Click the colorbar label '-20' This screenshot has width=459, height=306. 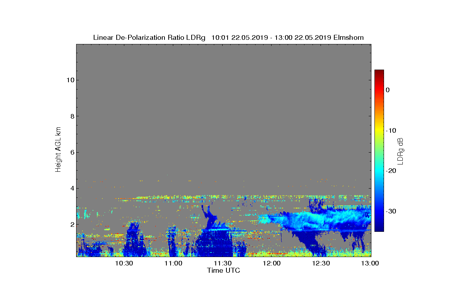[x=391, y=171]
